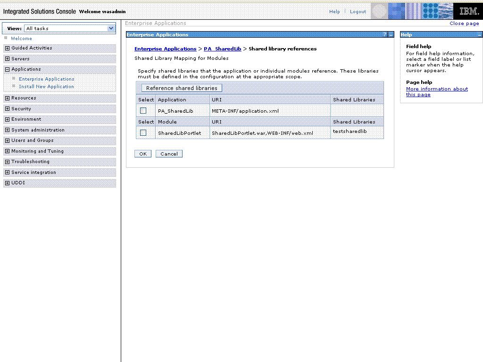Click the Guided Activities label
Screen dimensions: 483x362
pyautogui.click(x=32, y=48)
